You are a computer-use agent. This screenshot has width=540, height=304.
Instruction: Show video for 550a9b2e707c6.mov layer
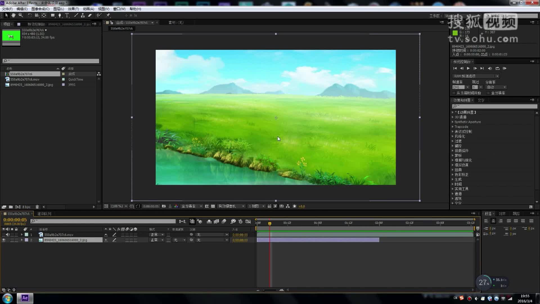coord(4,234)
